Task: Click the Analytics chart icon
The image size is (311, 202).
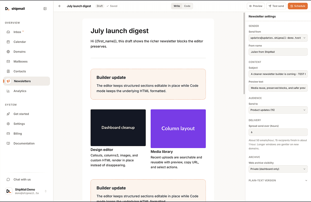Action: (x=8, y=91)
